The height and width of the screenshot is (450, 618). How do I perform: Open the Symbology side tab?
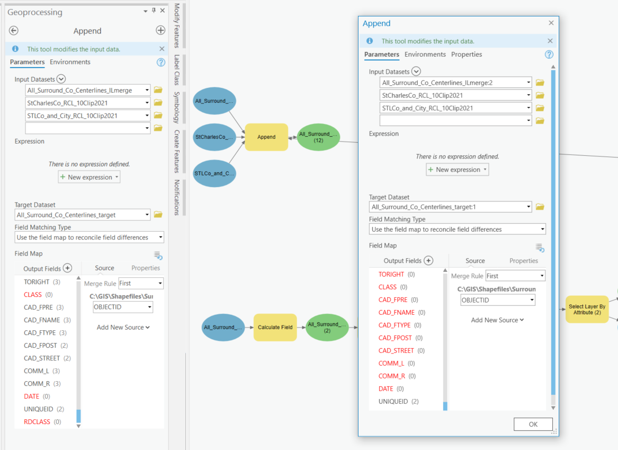[x=178, y=106]
